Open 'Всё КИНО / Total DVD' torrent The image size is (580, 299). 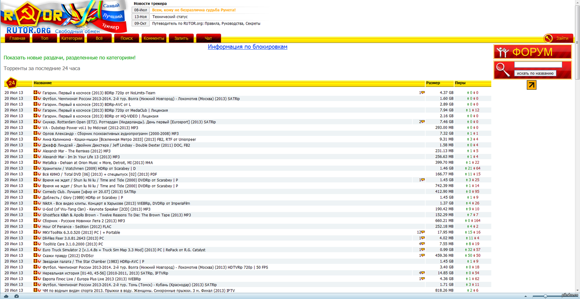point(100,174)
